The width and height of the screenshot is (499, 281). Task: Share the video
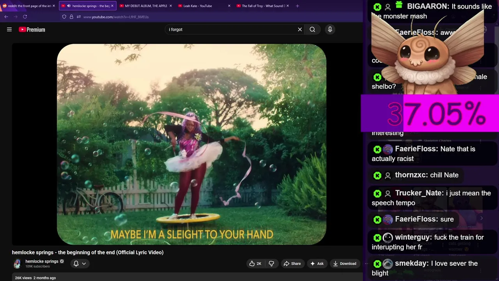pos(292,263)
